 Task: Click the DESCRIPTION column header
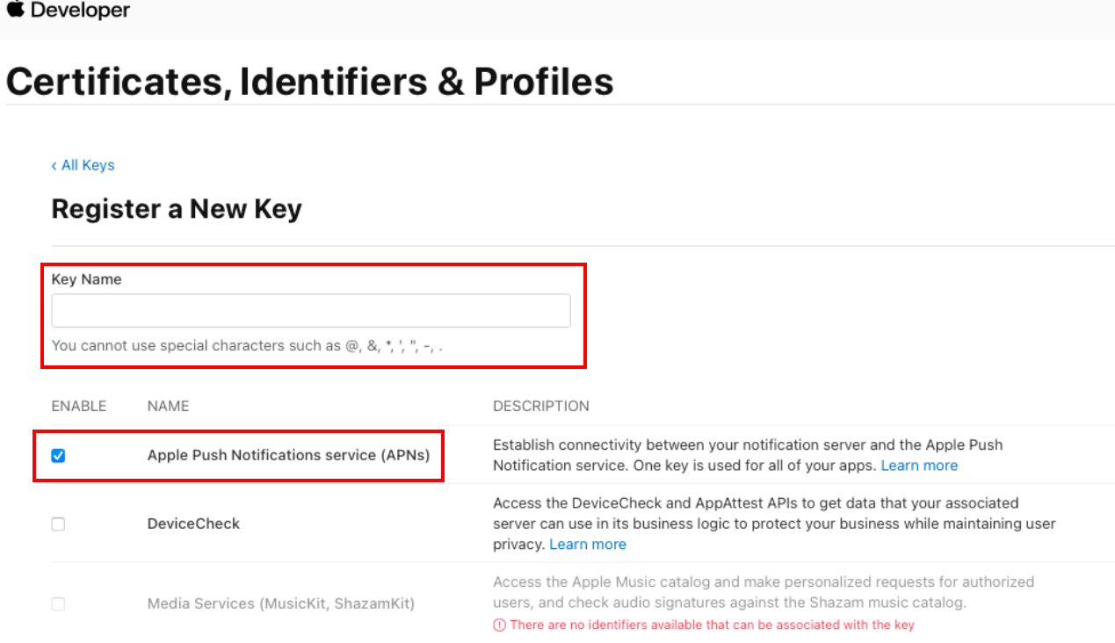(x=541, y=406)
